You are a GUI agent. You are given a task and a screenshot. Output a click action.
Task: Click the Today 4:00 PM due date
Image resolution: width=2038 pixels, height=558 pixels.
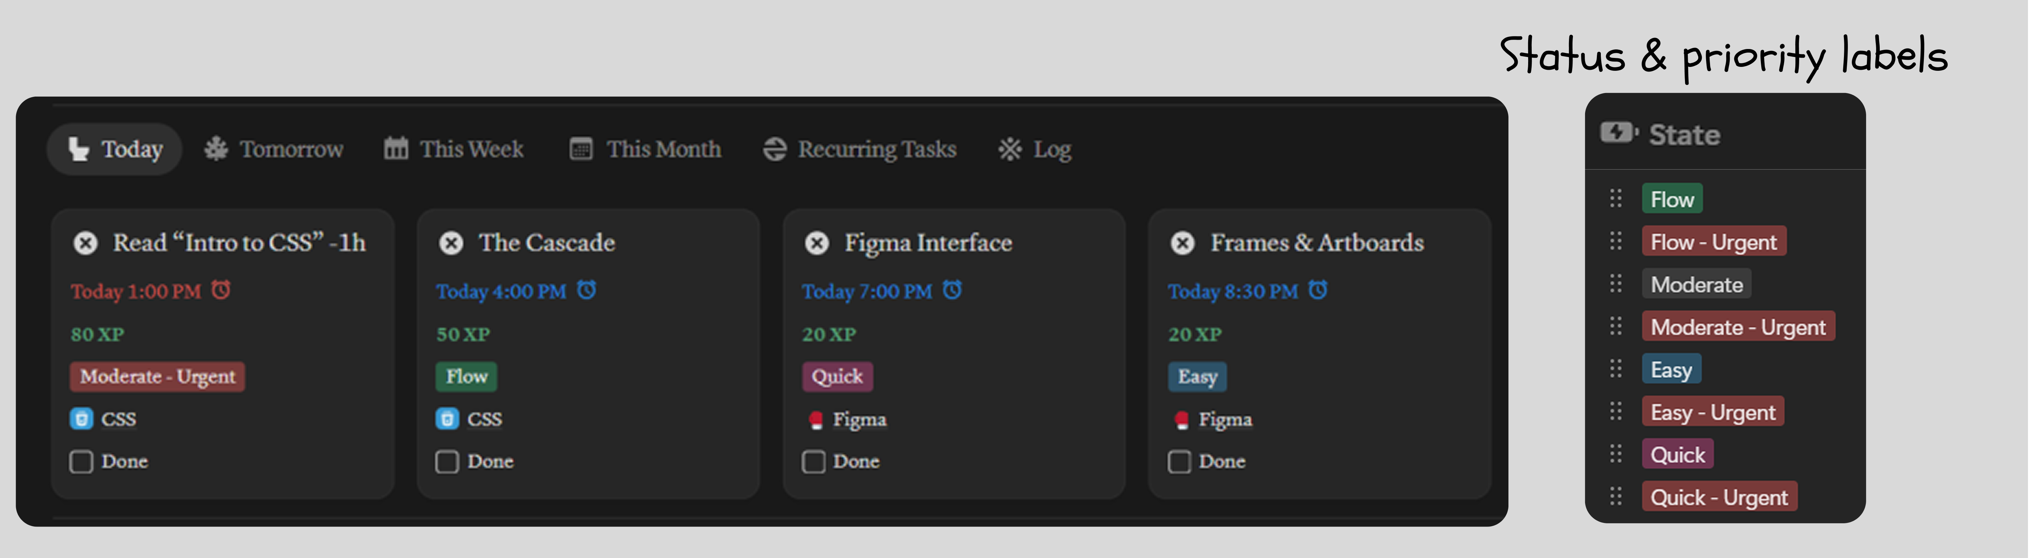pos(502,292)
